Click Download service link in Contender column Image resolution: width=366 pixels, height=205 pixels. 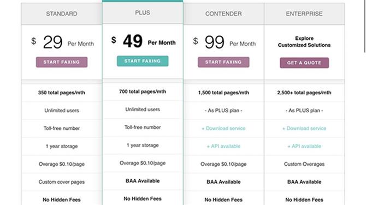(x=223, y=128)
